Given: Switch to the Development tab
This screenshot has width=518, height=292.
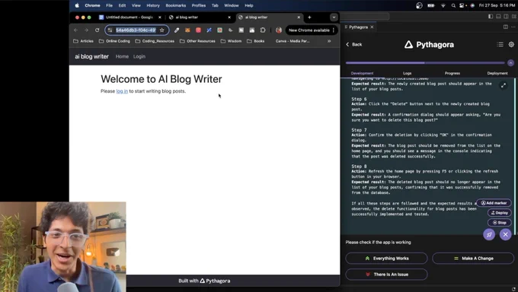Looking at the screenshot, I should click(x=362, y=73).
